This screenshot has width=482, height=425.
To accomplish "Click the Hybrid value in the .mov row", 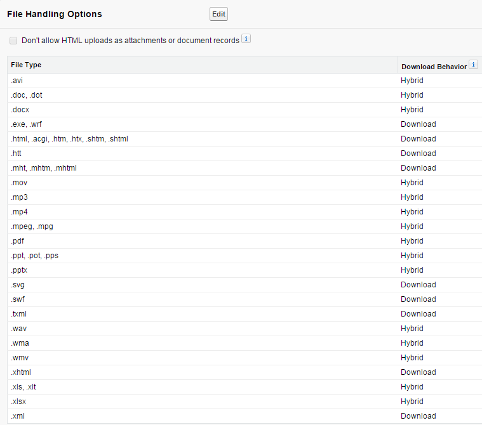I will [x=412, y=183].
